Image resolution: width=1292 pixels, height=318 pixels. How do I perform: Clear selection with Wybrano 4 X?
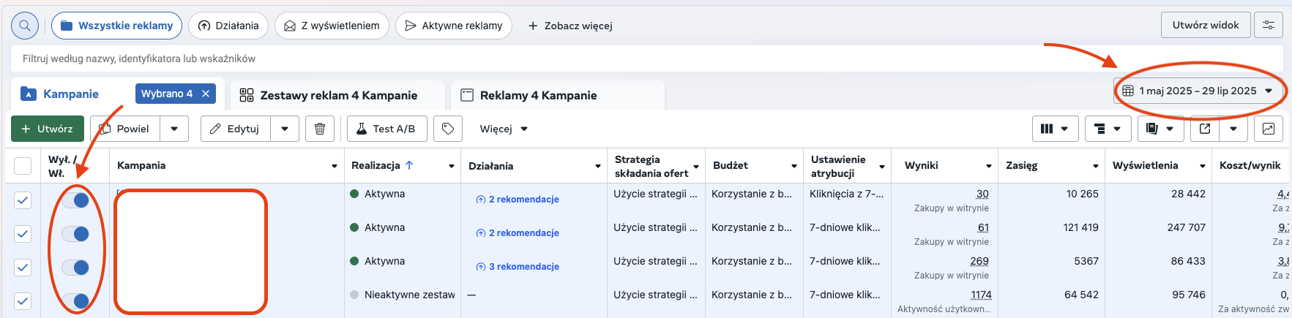[x=206, y=94]
